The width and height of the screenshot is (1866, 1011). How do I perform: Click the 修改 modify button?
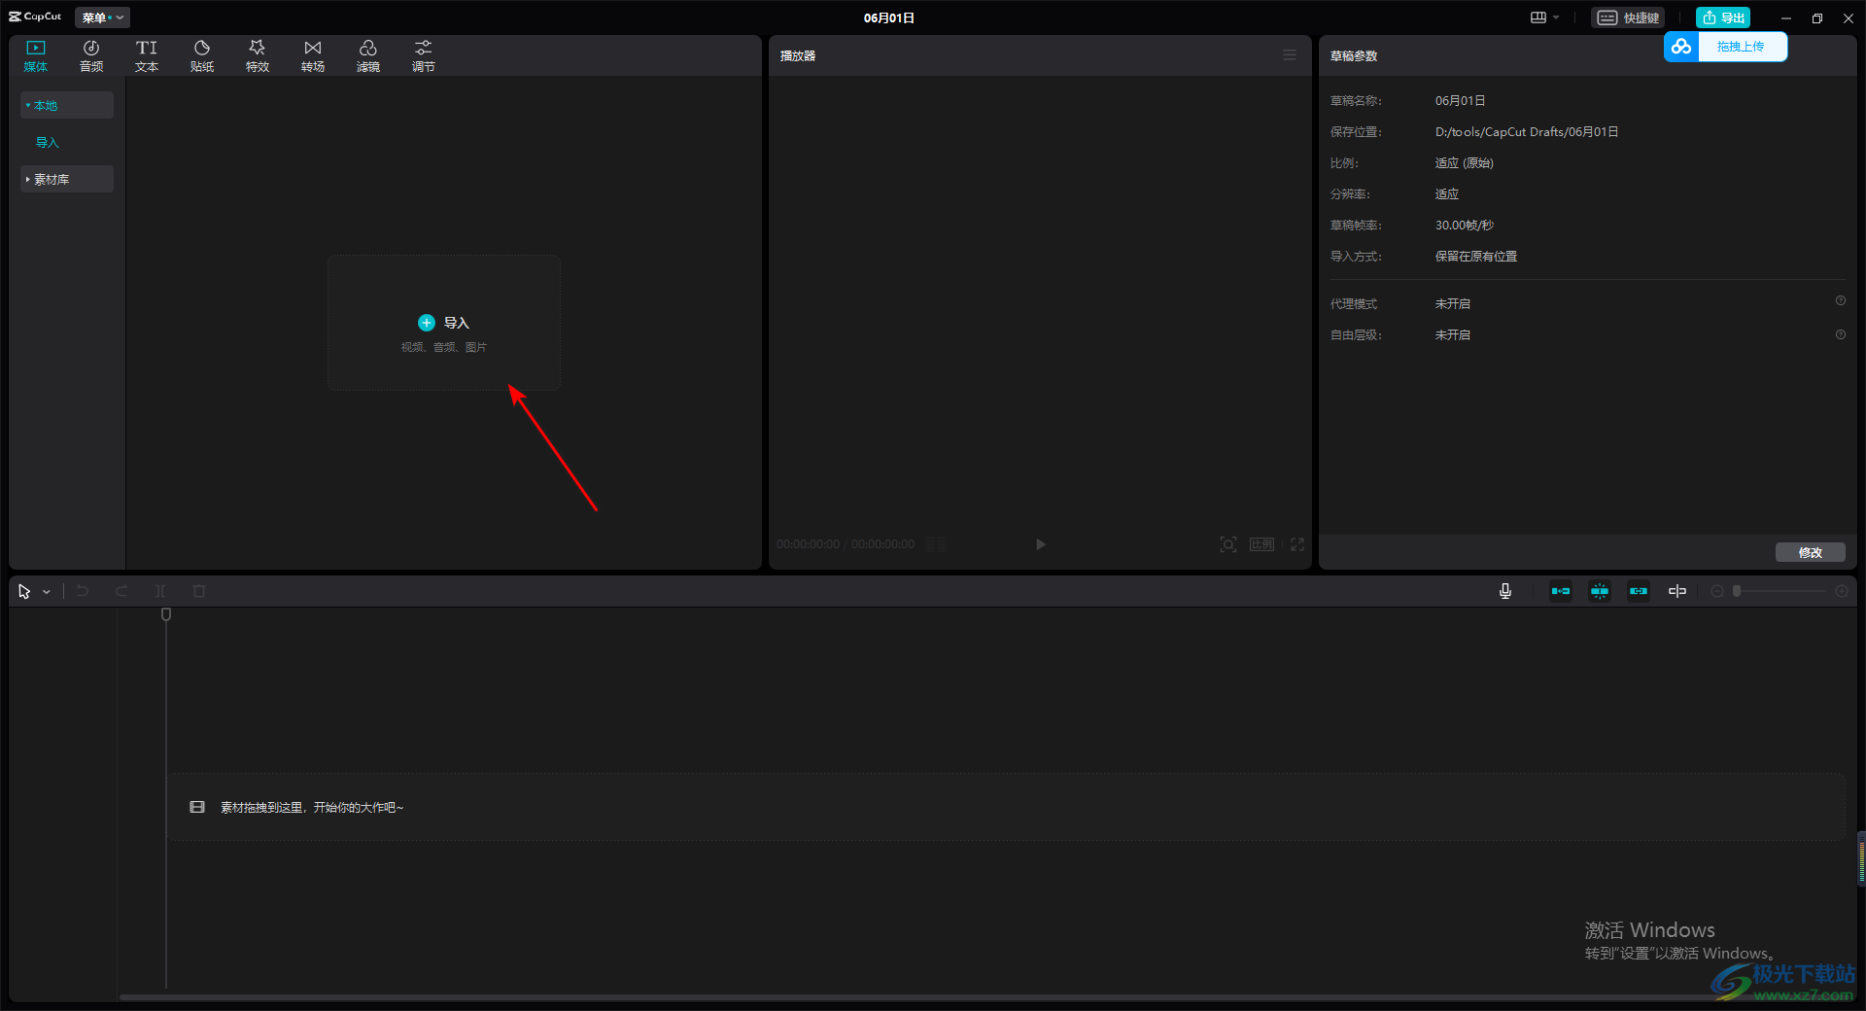click(1811, 552)
